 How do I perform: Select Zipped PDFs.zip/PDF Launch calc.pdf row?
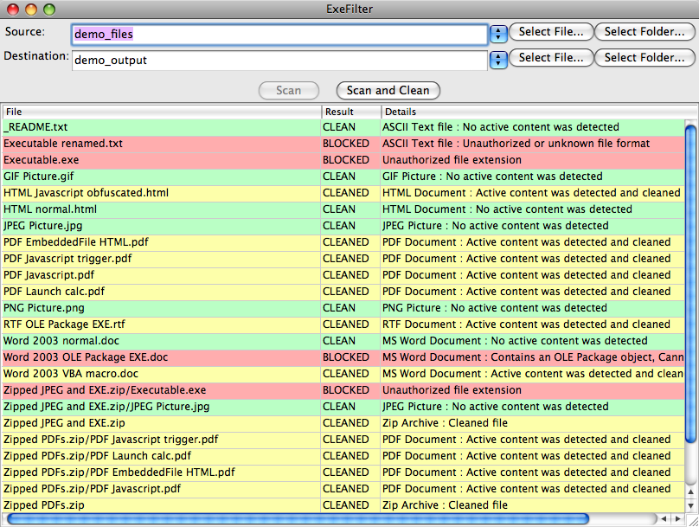pyautogui.click(x=343, y=456)
